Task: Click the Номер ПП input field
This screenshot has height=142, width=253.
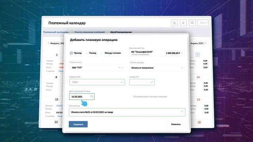Action: click(x=142, y=82)
